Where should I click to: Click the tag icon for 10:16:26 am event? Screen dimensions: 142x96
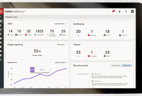click(93, 81)
